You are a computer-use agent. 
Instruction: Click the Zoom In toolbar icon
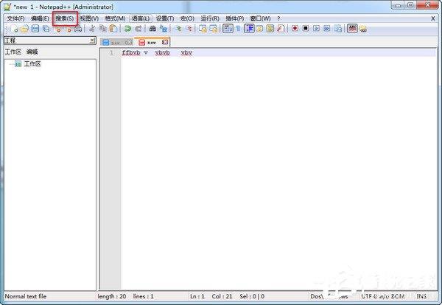(178, 29)
